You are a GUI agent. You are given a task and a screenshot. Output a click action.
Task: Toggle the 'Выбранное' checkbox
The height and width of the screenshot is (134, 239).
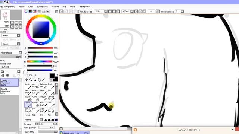[x=80, y=12]
